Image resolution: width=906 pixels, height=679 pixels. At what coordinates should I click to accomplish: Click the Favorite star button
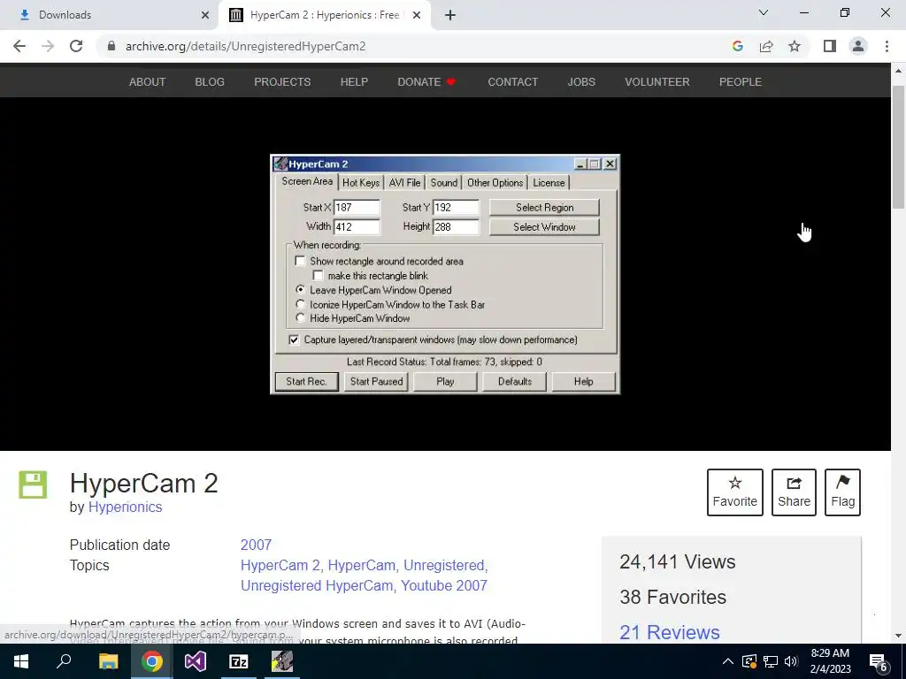(x=735, y=492)
